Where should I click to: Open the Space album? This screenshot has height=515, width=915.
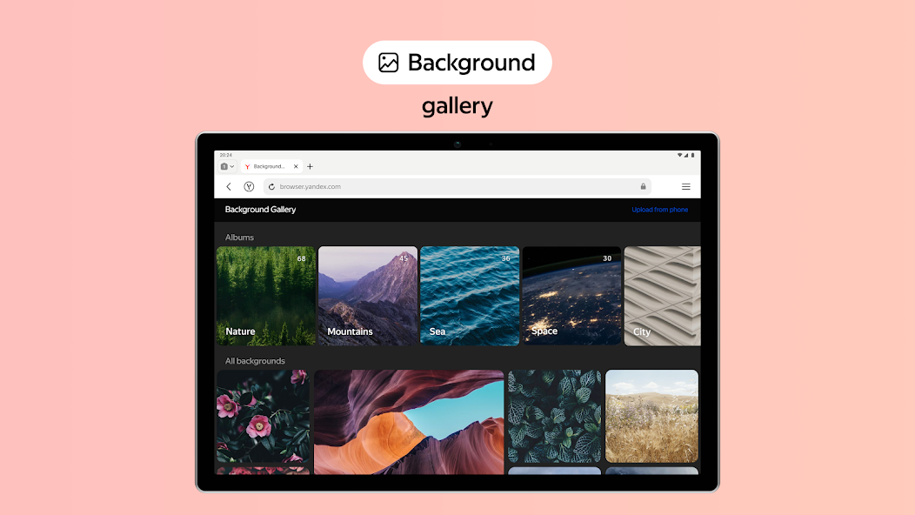[571, 296]
